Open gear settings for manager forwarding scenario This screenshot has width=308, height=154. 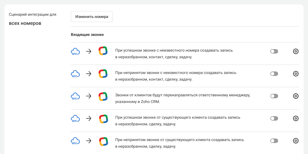296,96
